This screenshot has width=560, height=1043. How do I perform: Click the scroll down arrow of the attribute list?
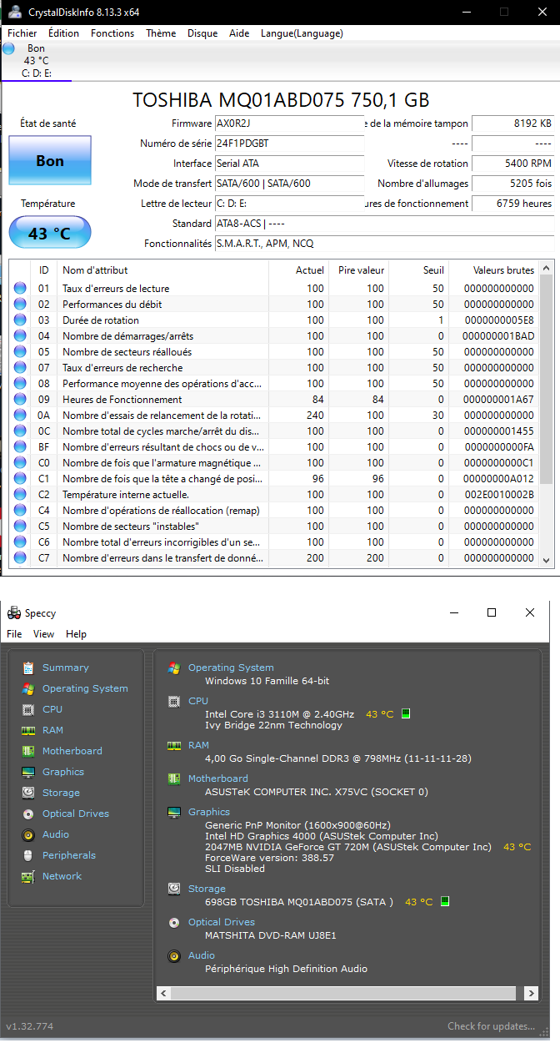coord(547,560)
